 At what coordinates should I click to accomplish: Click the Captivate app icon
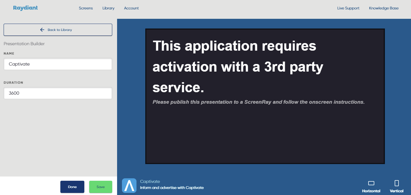tap(129, 186)
